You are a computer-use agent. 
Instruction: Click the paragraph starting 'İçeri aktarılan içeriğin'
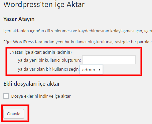pyautogui.click(x=78, y=31)
